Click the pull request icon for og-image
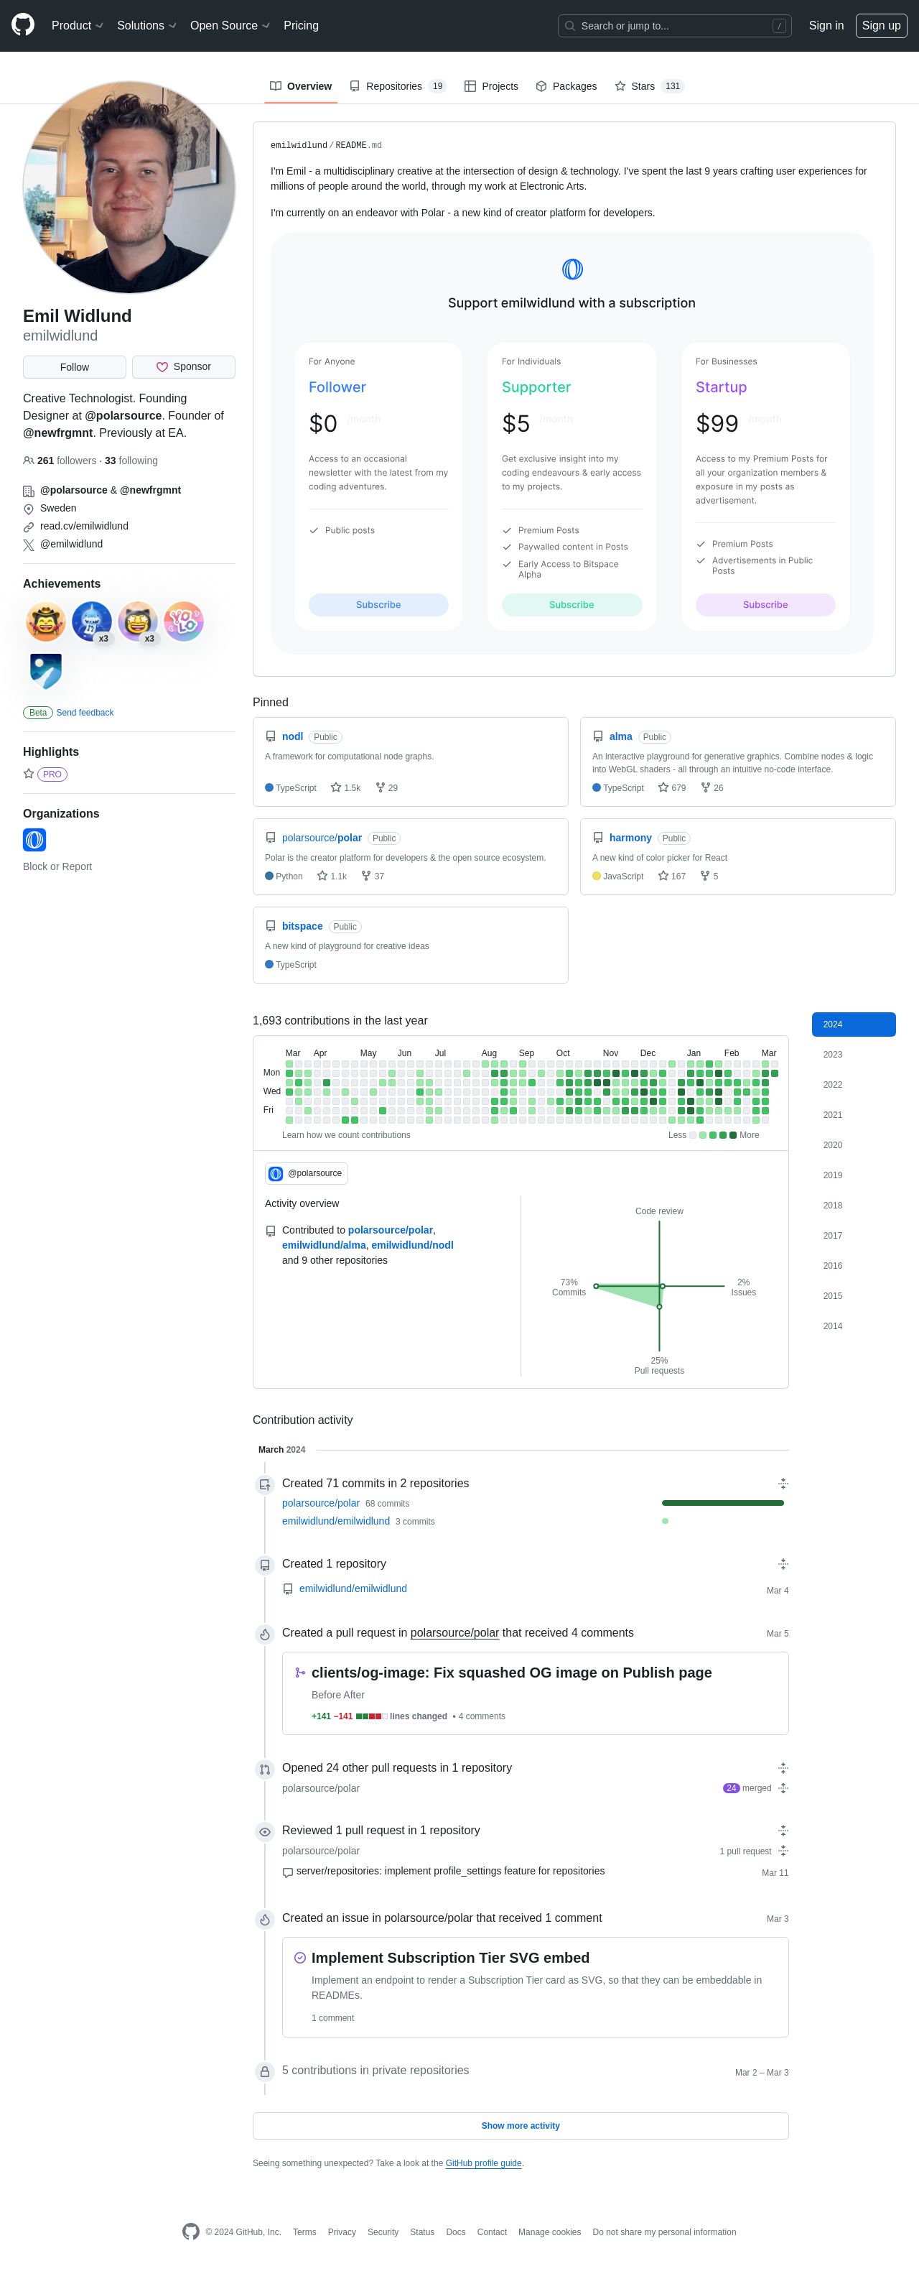This screenshot has width=919, height=2271. (x=299, y=1673)
